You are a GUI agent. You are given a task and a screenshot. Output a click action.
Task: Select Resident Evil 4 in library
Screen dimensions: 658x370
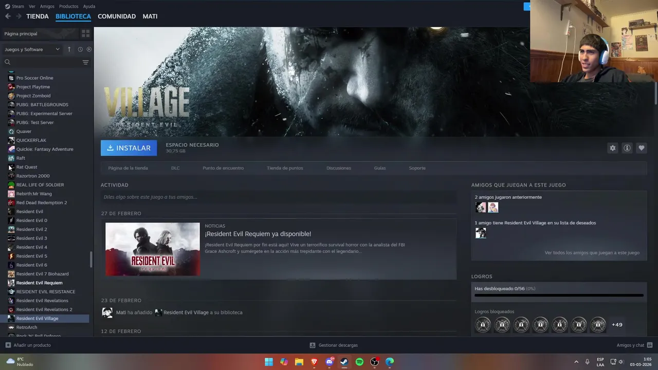point(31,247)
